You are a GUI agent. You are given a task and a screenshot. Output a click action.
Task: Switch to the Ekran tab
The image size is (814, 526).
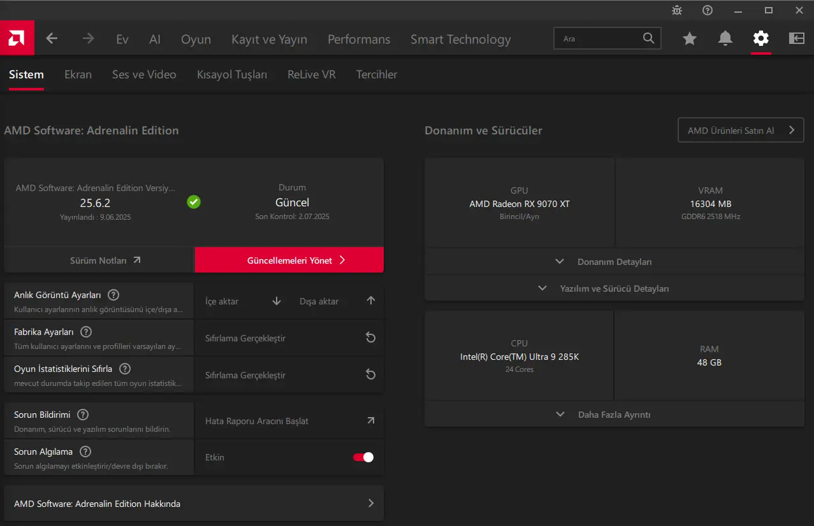pyautogui.click(x=78, y=75)
